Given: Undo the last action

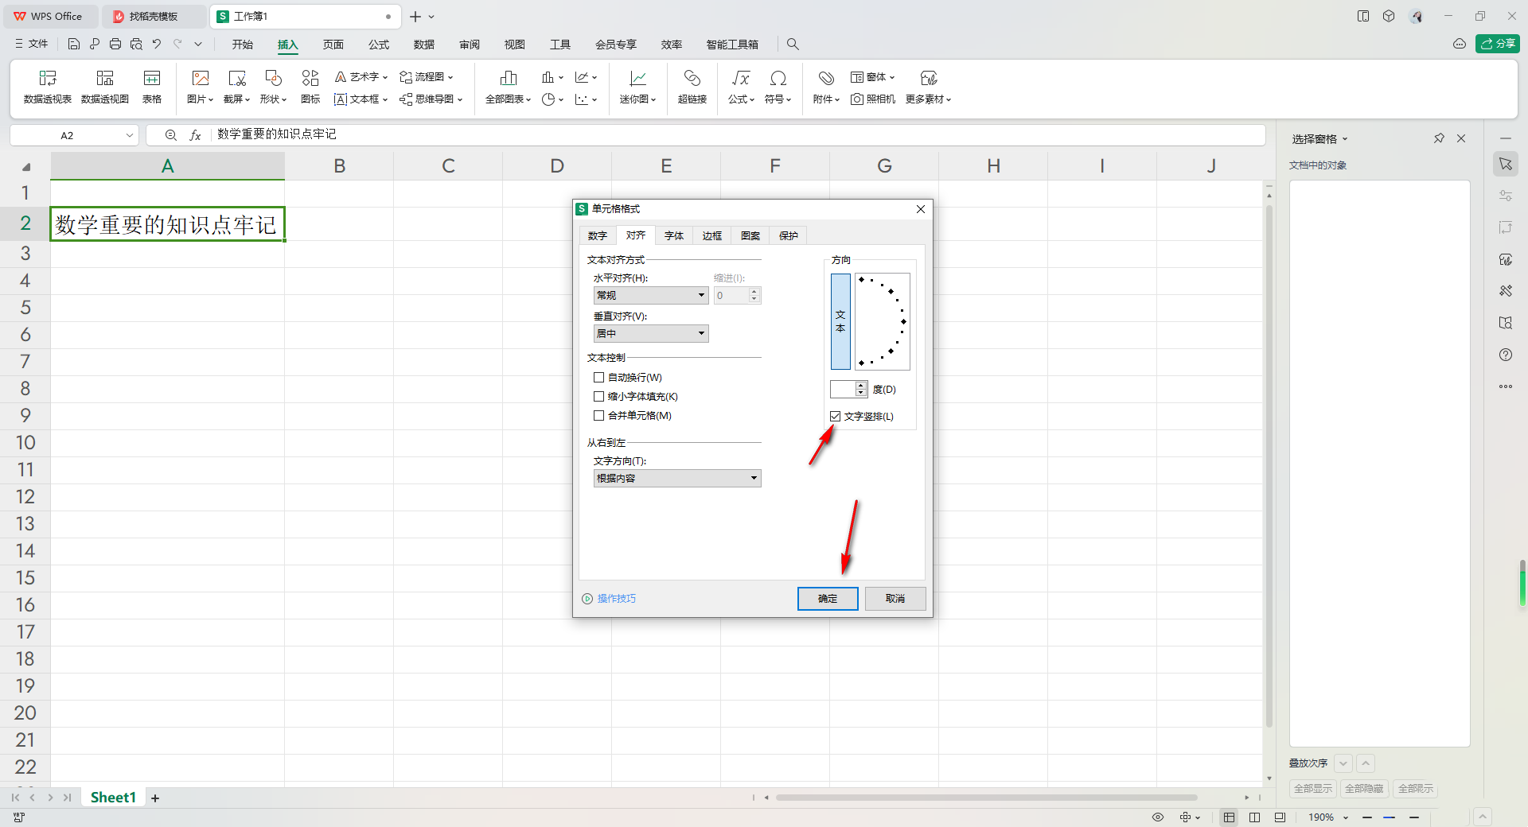Looking at the screenshot, I should coord(157,45).
